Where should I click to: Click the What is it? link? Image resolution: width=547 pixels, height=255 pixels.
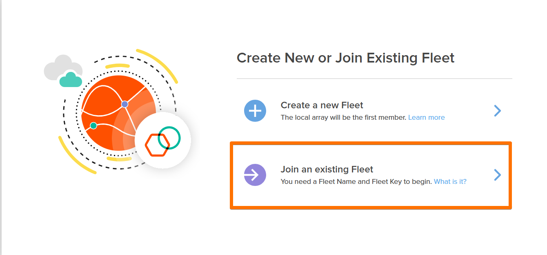[450, 181]
